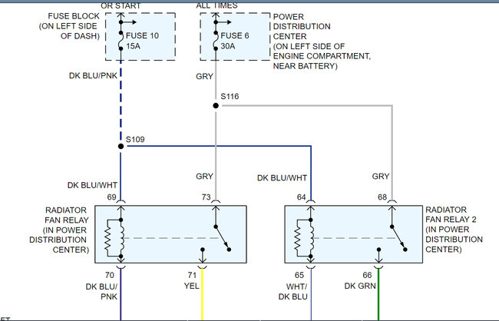Click the DK BLU/PNK label below Fuse 10
The image size is (499, 321).
click(93, 76)
